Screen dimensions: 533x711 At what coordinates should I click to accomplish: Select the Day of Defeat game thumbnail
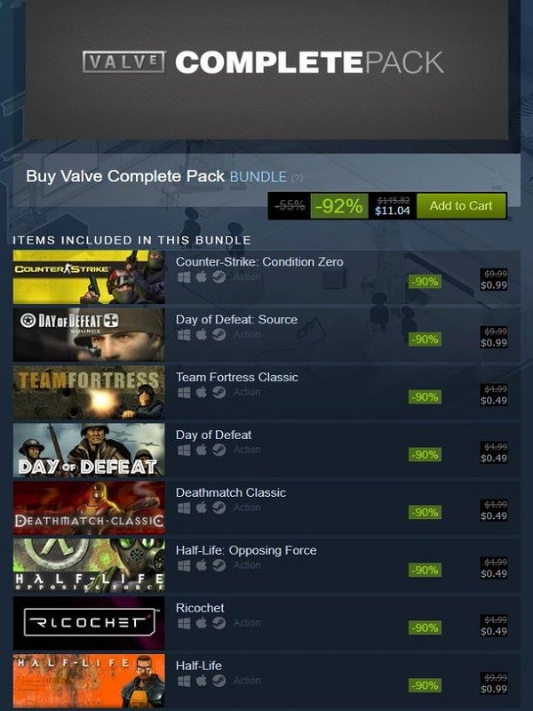[89, 450]
